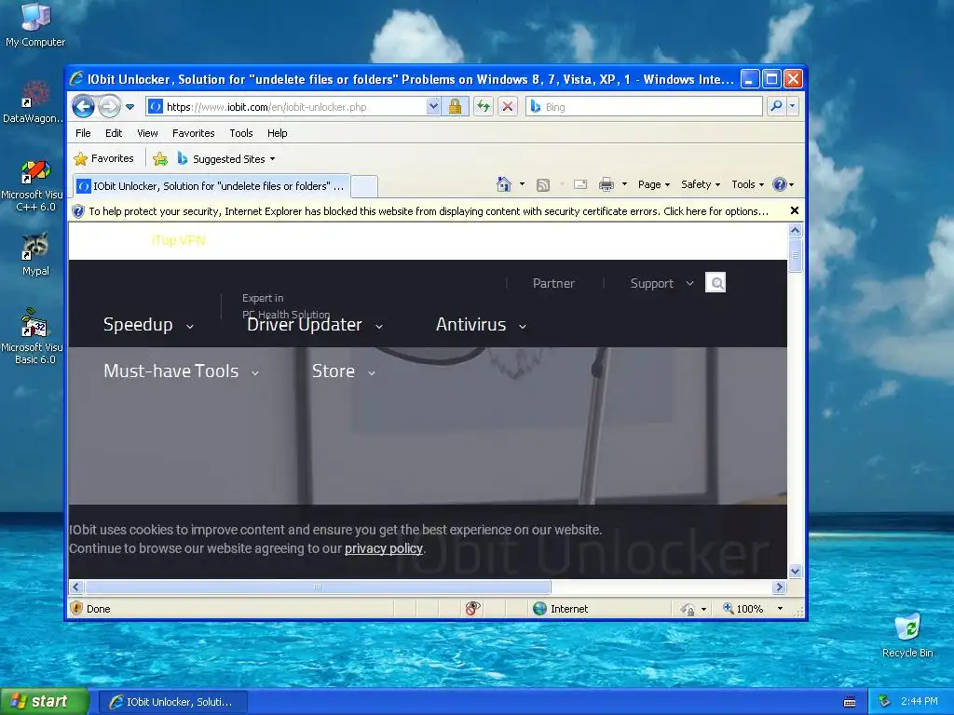Open Suggested Sites dropdown
The width and height of the screenshot is (954, 715).
(x=226, y=159)
